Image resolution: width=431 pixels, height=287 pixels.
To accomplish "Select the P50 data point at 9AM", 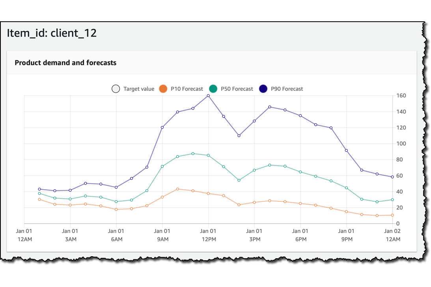I will pos(162,166).
